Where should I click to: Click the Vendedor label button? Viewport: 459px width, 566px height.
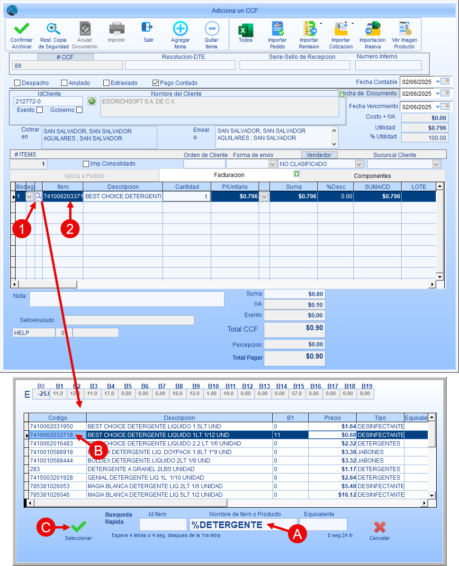[x=319, y=155]
